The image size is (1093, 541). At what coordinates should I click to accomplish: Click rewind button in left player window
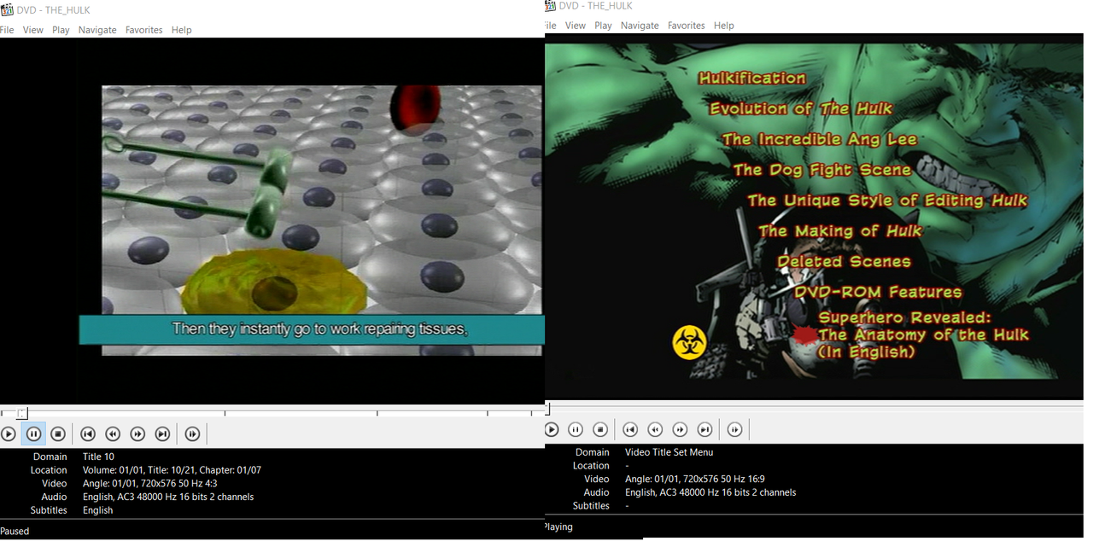tap(113, 434)
